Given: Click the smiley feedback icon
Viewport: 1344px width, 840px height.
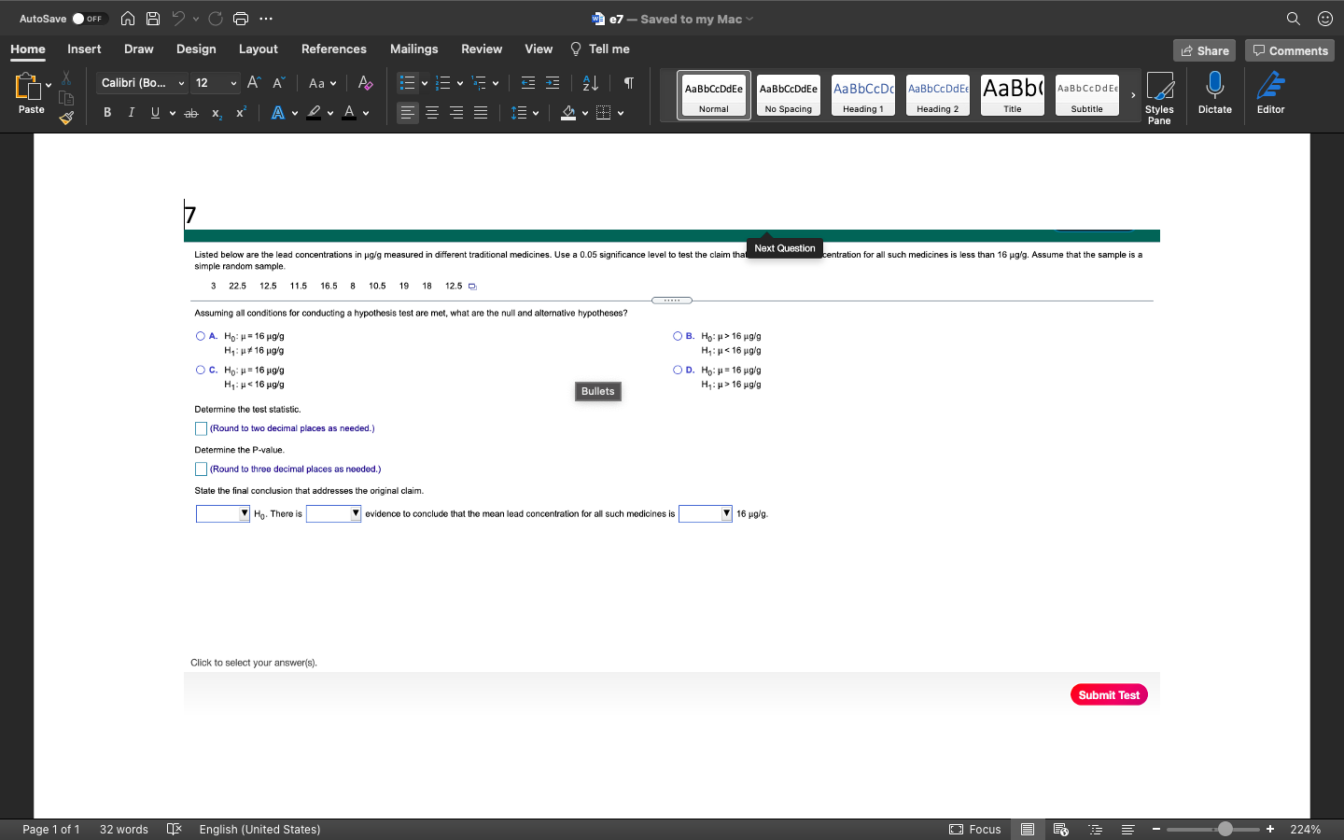Looking at the screenshot, I should 1325,19.
